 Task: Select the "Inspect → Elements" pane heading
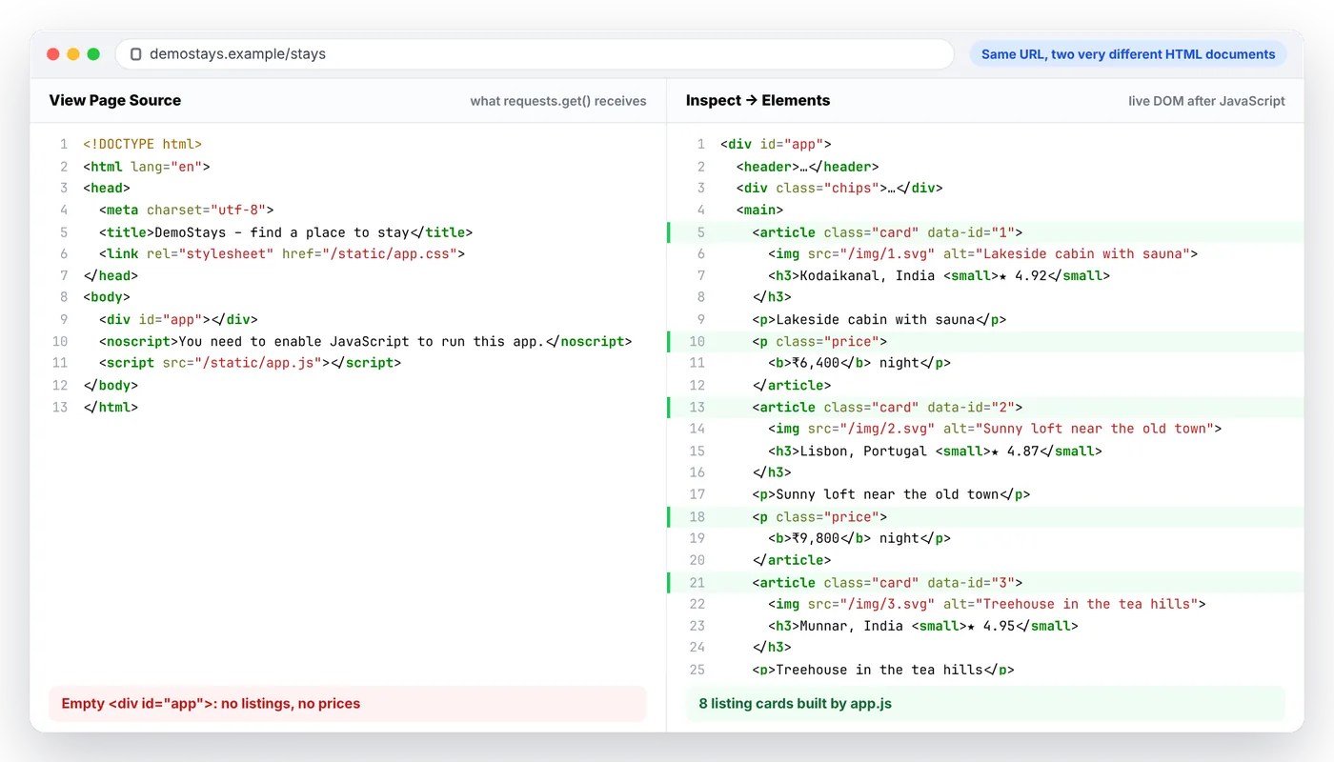[758, 100]
